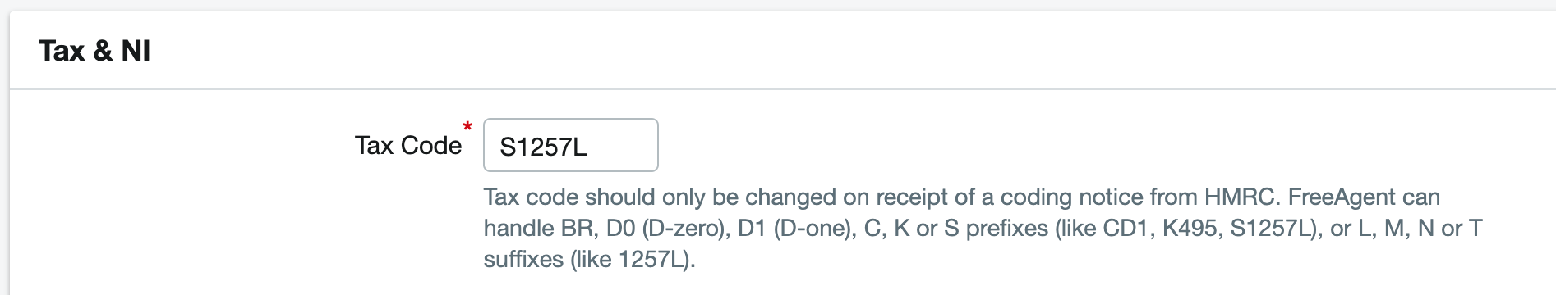Click the empty area right of Tax Code input
Image resolution: width=1556 pixels, height=295 pixels.
click(x=1068, y=145)
